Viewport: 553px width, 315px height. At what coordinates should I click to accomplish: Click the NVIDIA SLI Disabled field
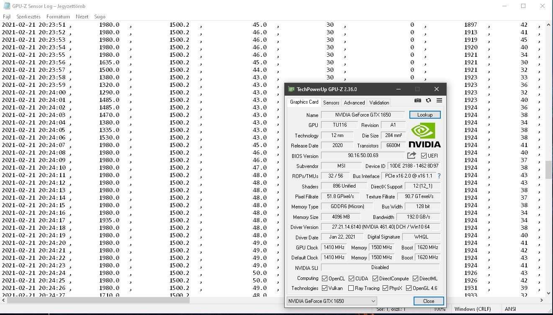tap(381, 267)
